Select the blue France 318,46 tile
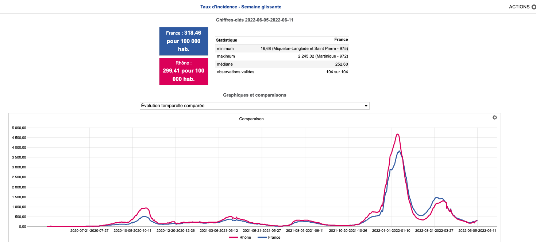536x242 pixels. (x=184, y=41)
